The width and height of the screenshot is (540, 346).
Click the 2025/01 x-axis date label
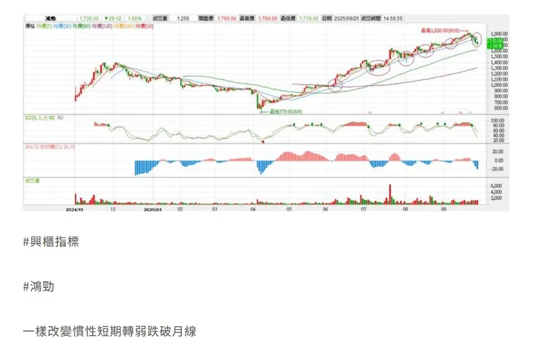tap(153, 209)
